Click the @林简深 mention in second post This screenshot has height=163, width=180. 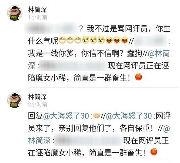pyautogui.click(x=39, y=140)
